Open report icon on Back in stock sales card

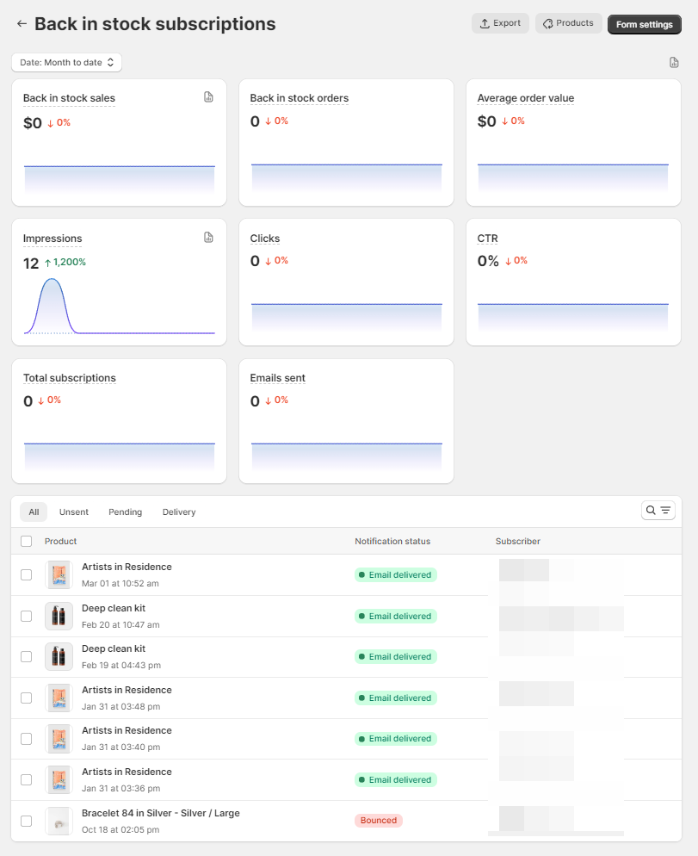pos(208,97)
